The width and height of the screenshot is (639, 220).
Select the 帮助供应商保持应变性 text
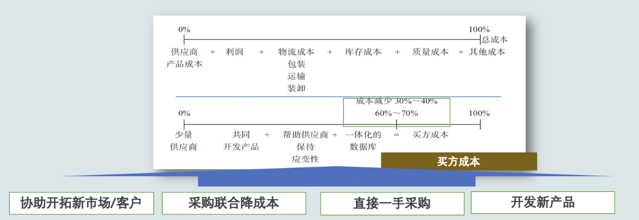[x=305, y=147]
